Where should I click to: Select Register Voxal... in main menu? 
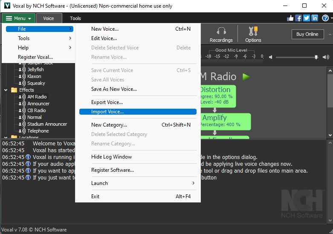40,57
